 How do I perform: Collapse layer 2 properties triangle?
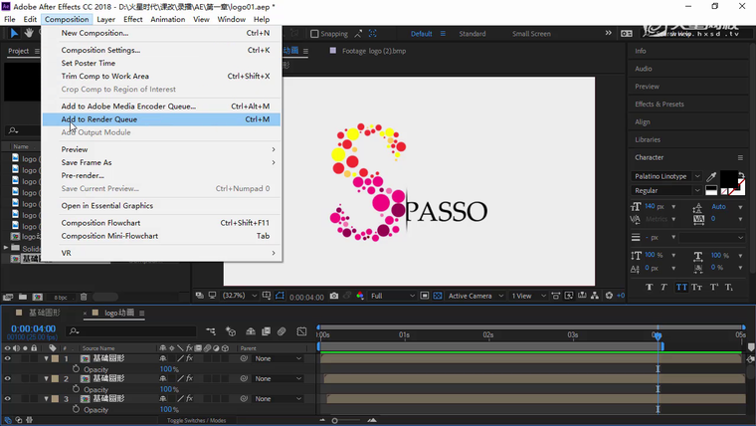pyautogui.click(x=46, y=379)
